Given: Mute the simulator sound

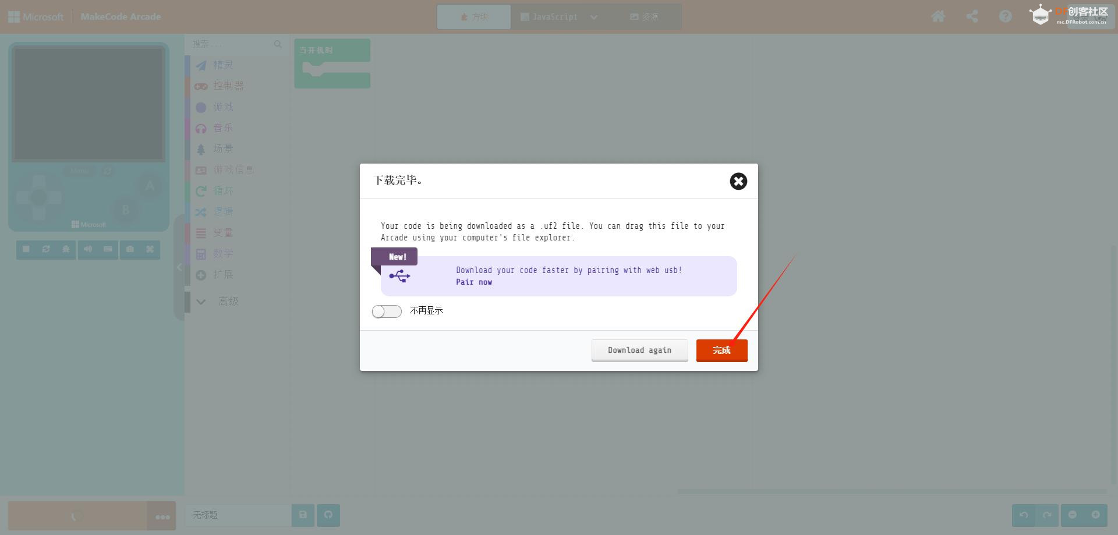Looking at the screenshot, I should pos(88,249).
